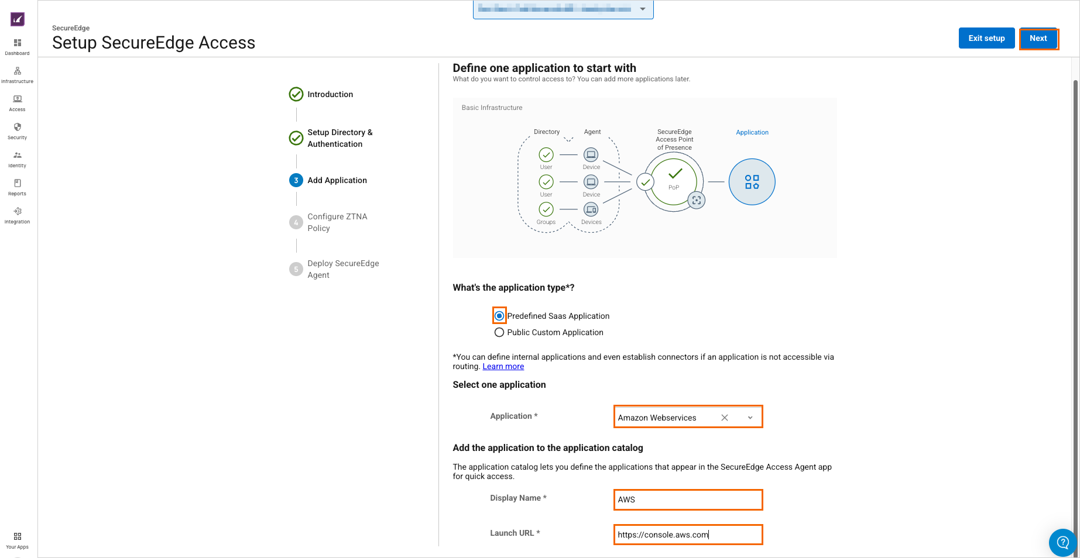Screen dimensions: 1080x558
Task: Go to the Access sidebar section
Action: (18, 99)
